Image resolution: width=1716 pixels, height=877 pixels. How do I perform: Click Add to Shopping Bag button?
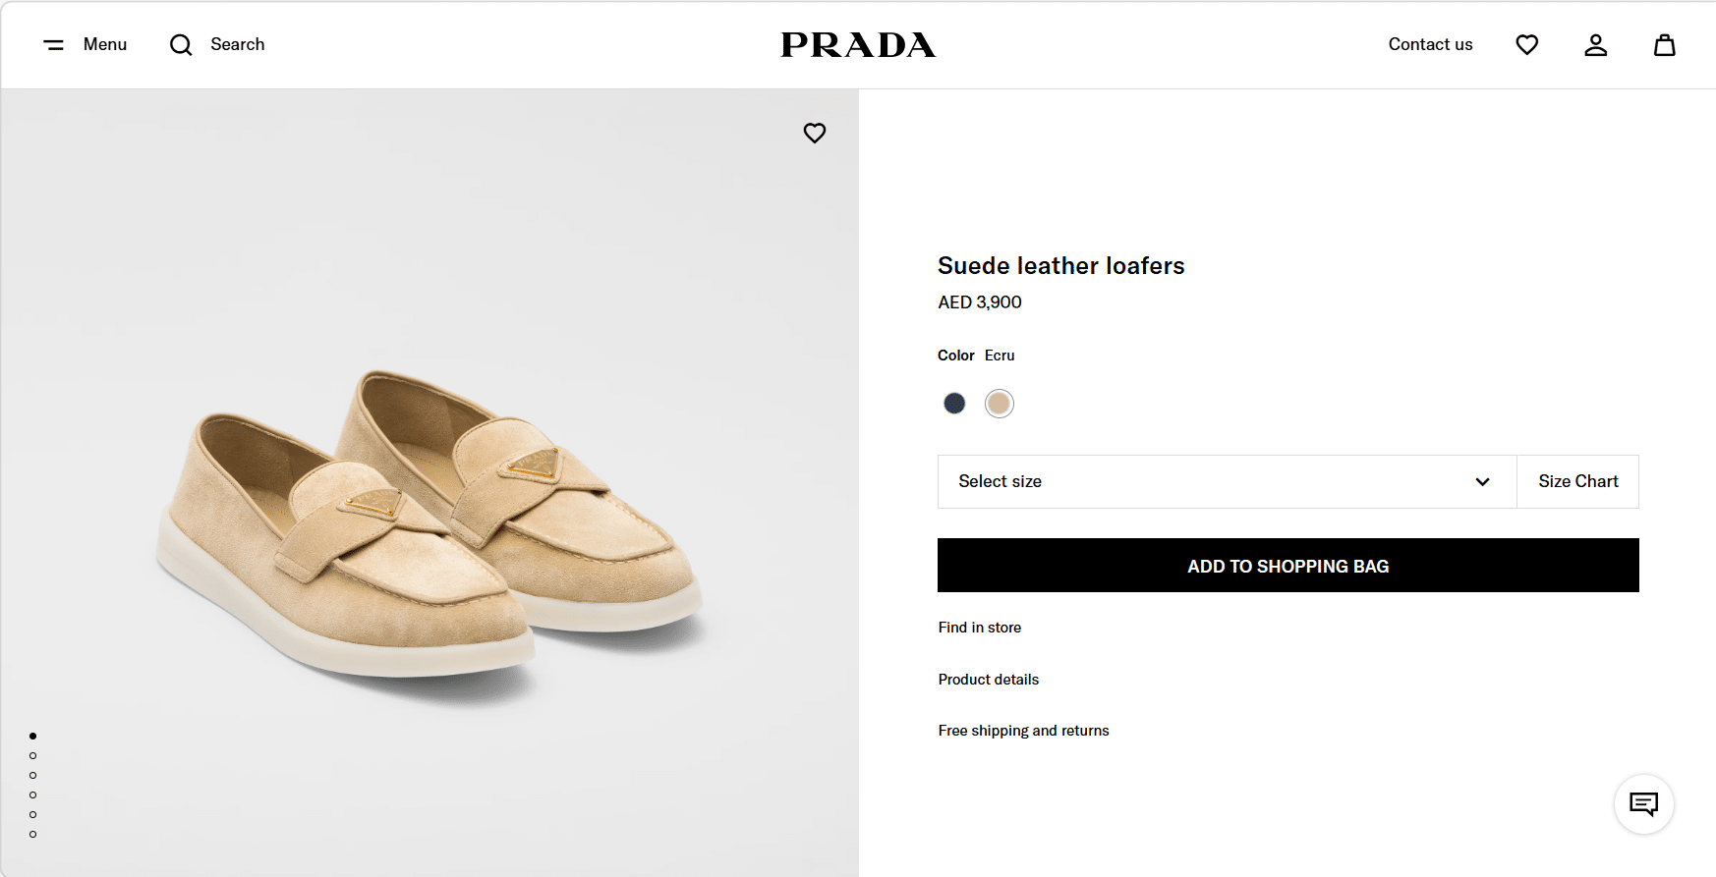pos(1287,566)
